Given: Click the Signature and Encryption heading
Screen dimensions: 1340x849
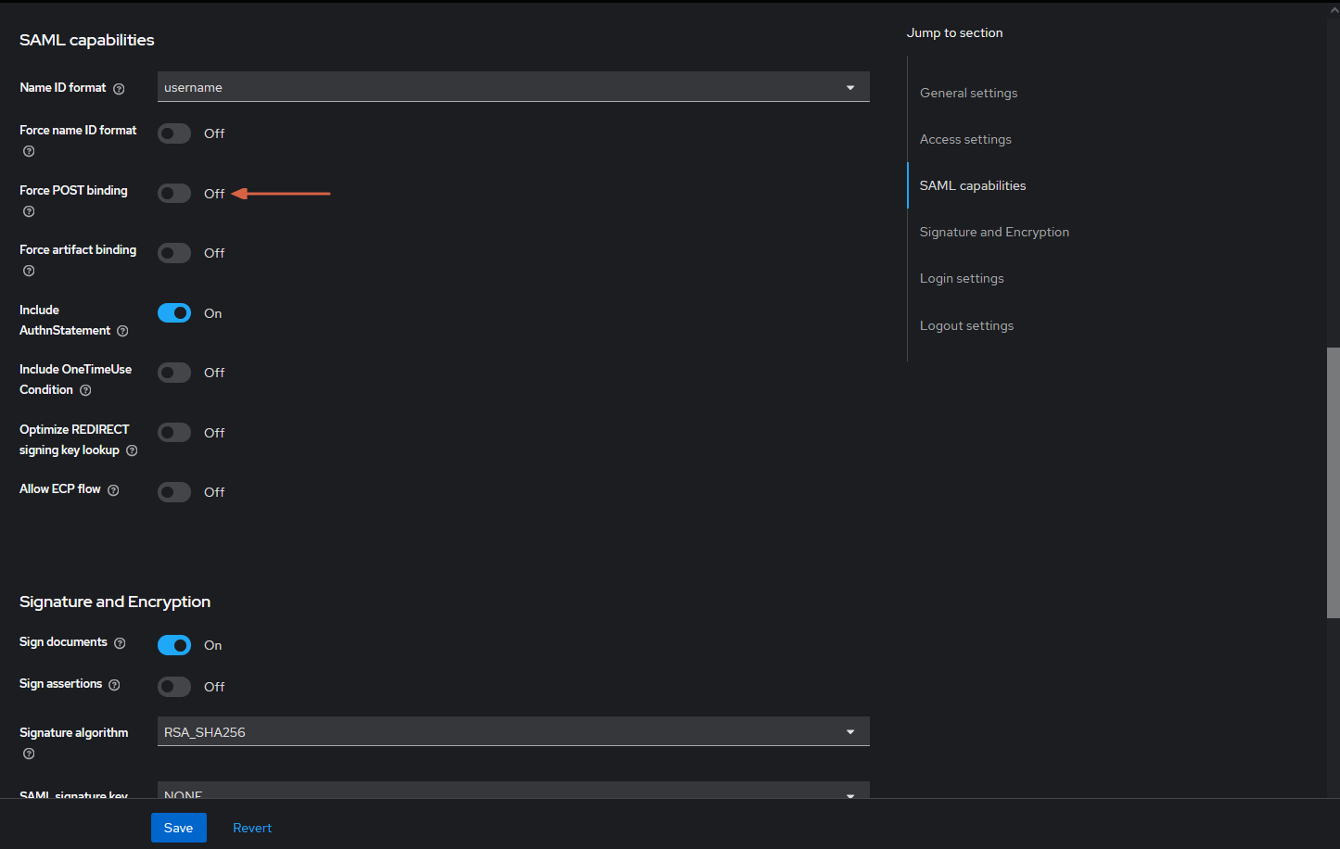Looking at the screenshot, I should 115,602.
